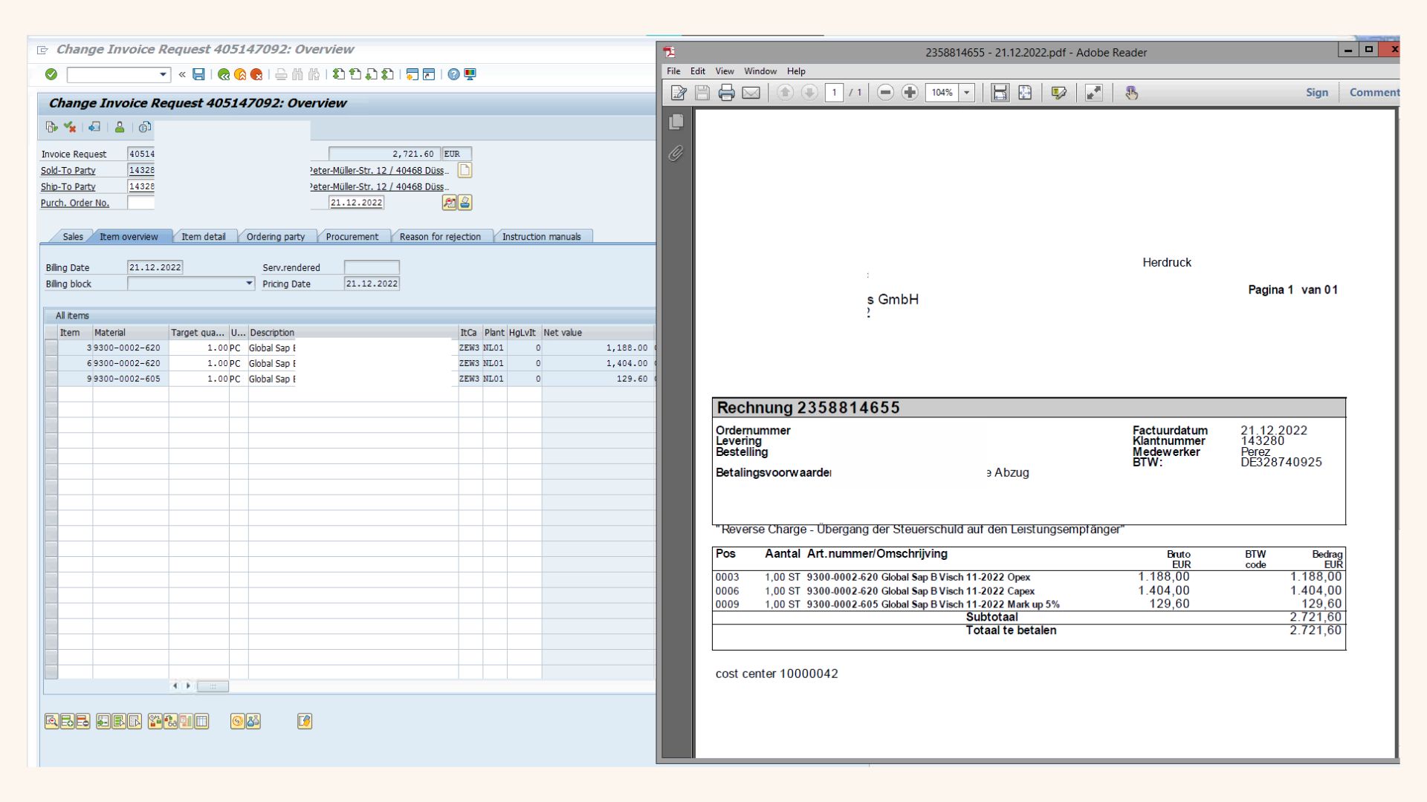
Task: Open the Billing block dropdown
Action: click(x=249, y=284)
